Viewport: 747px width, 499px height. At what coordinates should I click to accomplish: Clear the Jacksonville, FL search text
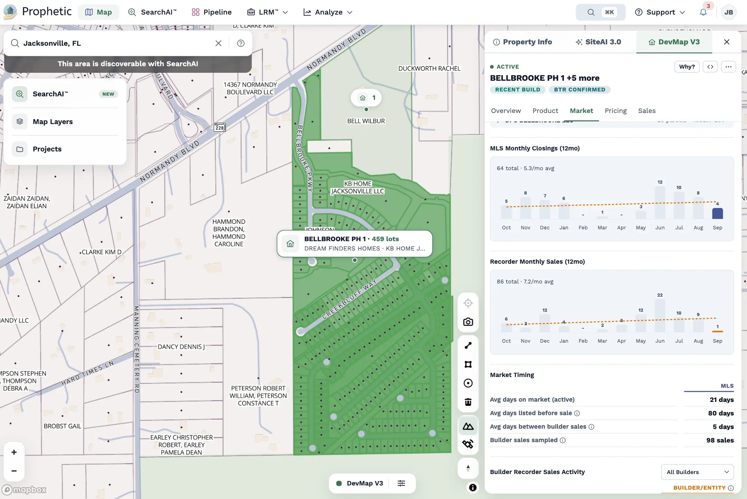pos(218,43)
